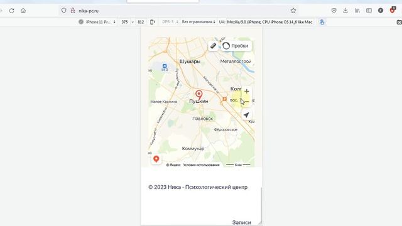Save the page to Pocket
The image size is (402, 226).
click(334, 11)
